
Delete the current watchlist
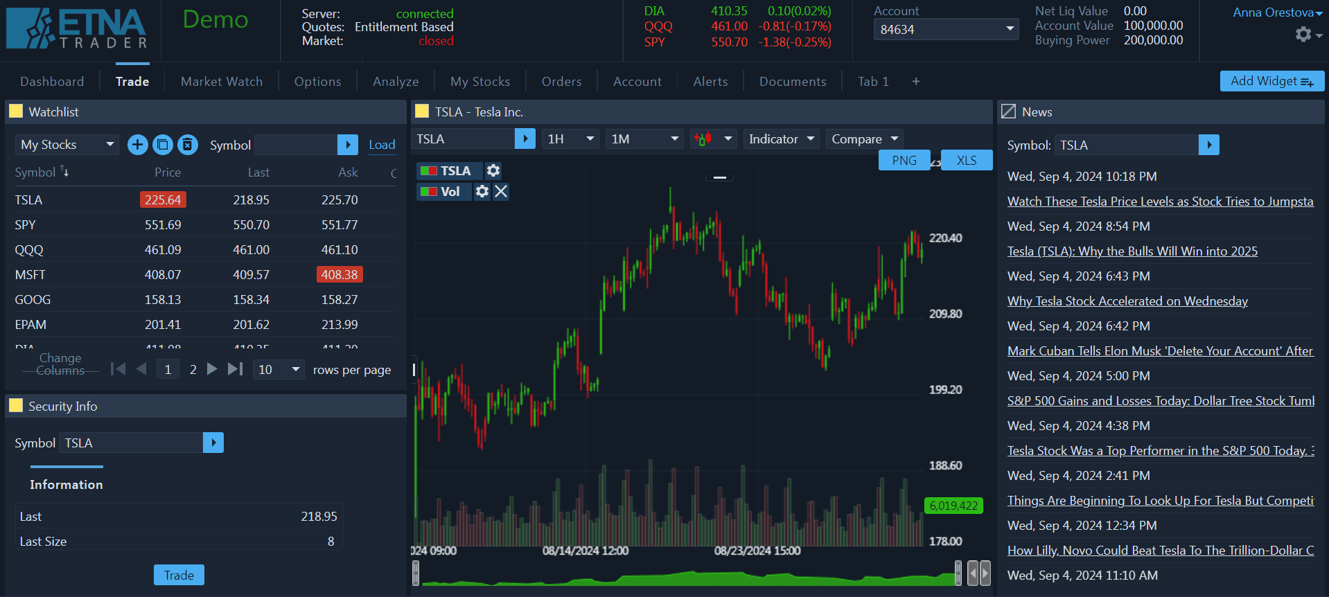188,145
